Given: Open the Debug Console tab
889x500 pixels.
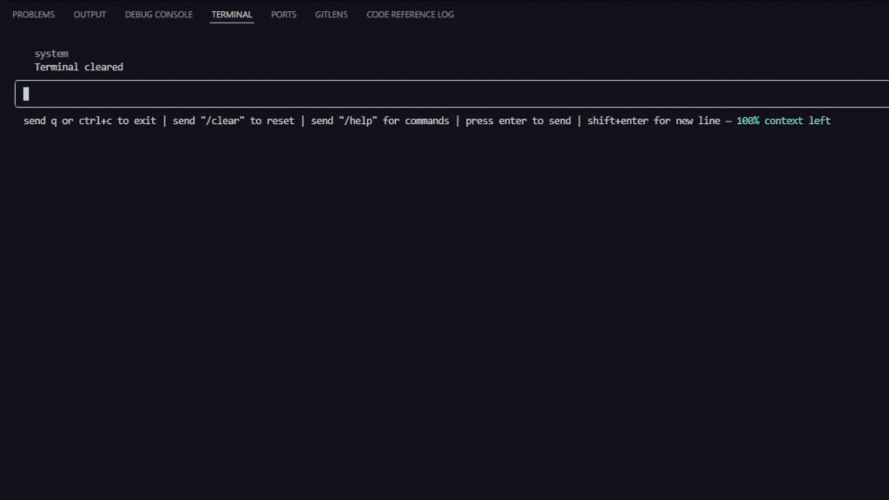Looking at the screenshot, I should click(159, 15).
